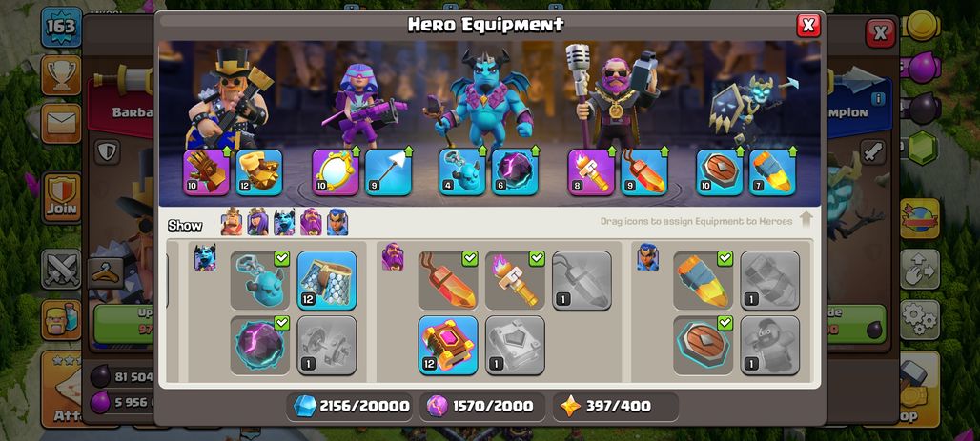Select the Frozen Arrow equipment slot
Viewport: 980px width, 441px height.
388,172
